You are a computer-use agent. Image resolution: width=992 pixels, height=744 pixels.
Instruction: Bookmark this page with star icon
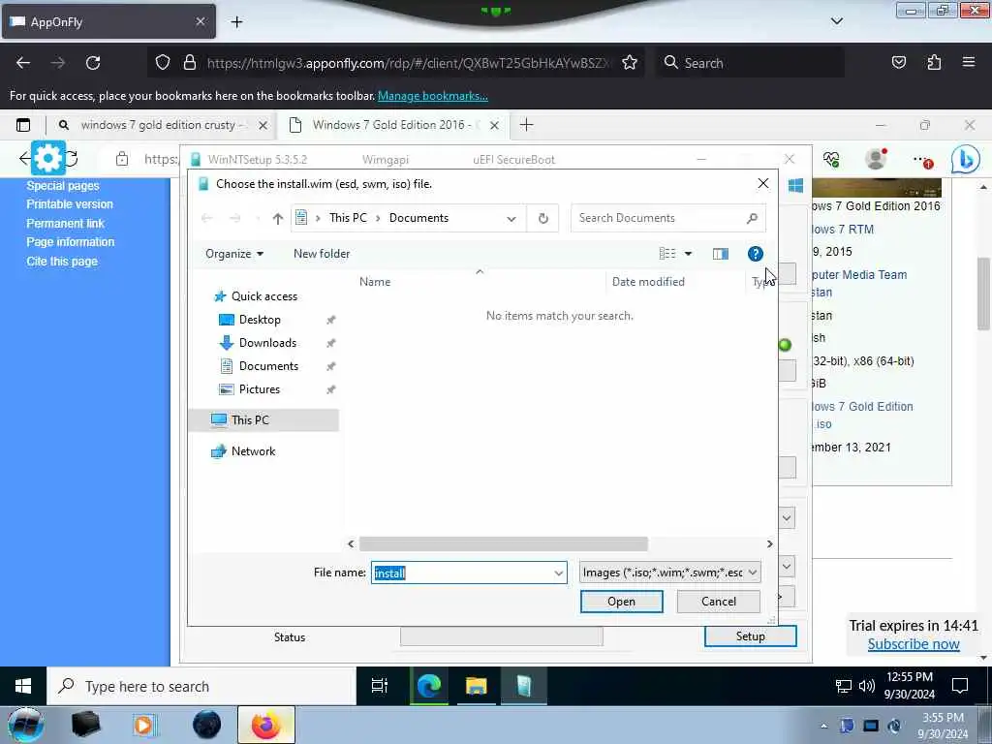pyautogui.click(x=630, y=63)
